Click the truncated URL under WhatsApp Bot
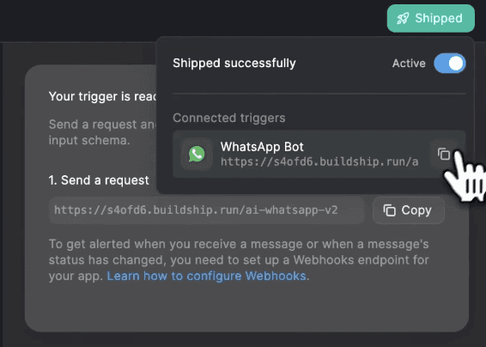Viewport: 486px width, 347px height. tap(319, 161)
